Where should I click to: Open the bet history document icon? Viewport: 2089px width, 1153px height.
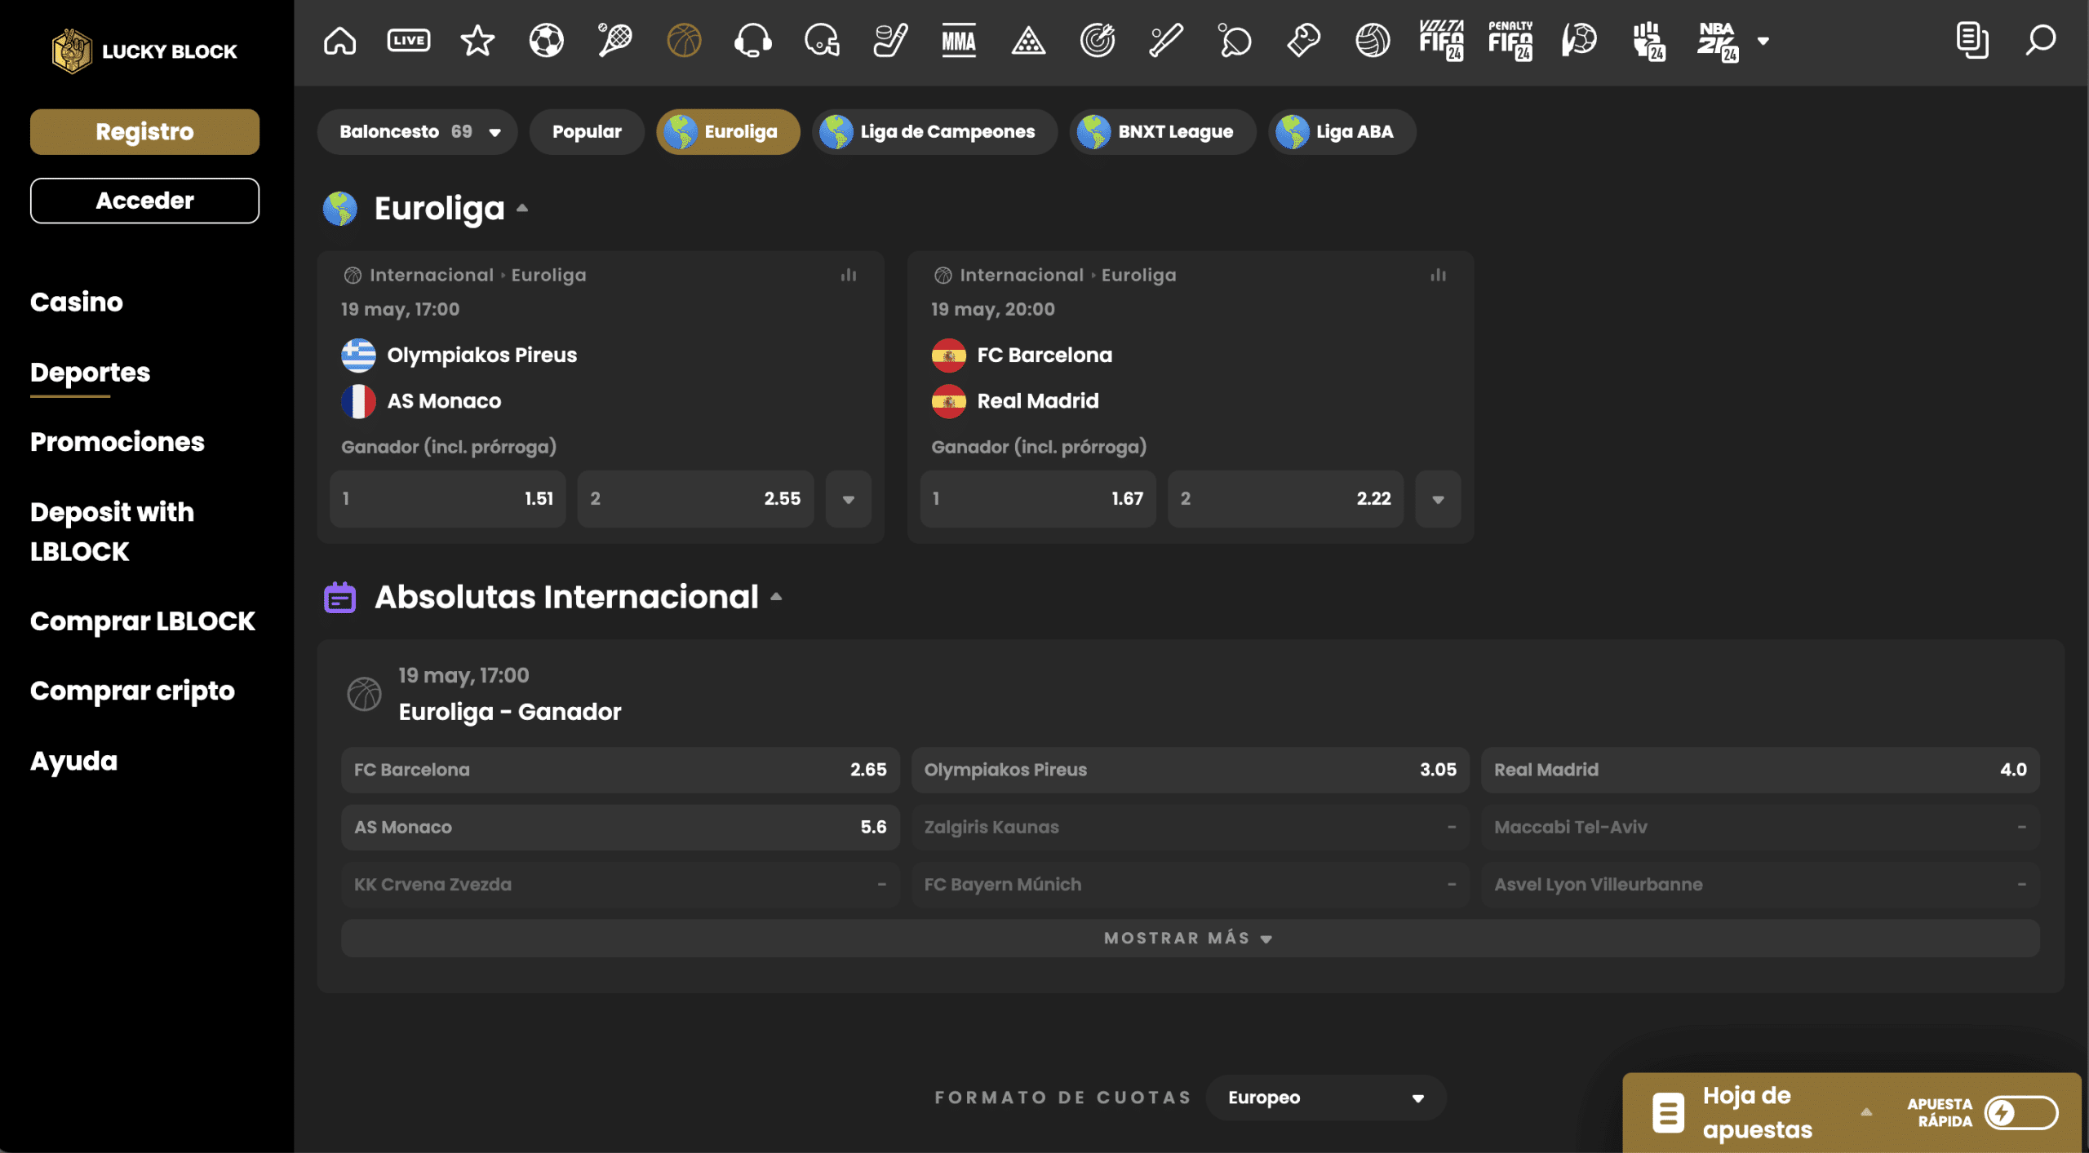point(1971,40)
